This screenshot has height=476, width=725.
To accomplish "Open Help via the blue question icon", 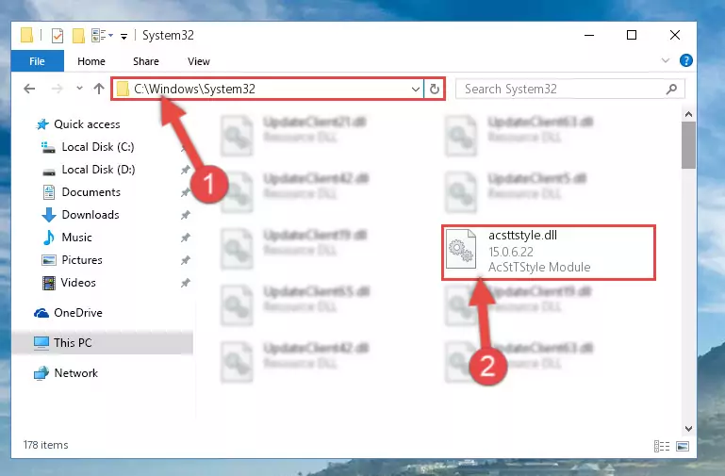I will pyautogui.click(x=685, y=60).
